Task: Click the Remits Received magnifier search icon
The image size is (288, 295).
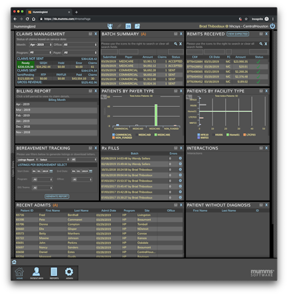Action: (261, 44)
